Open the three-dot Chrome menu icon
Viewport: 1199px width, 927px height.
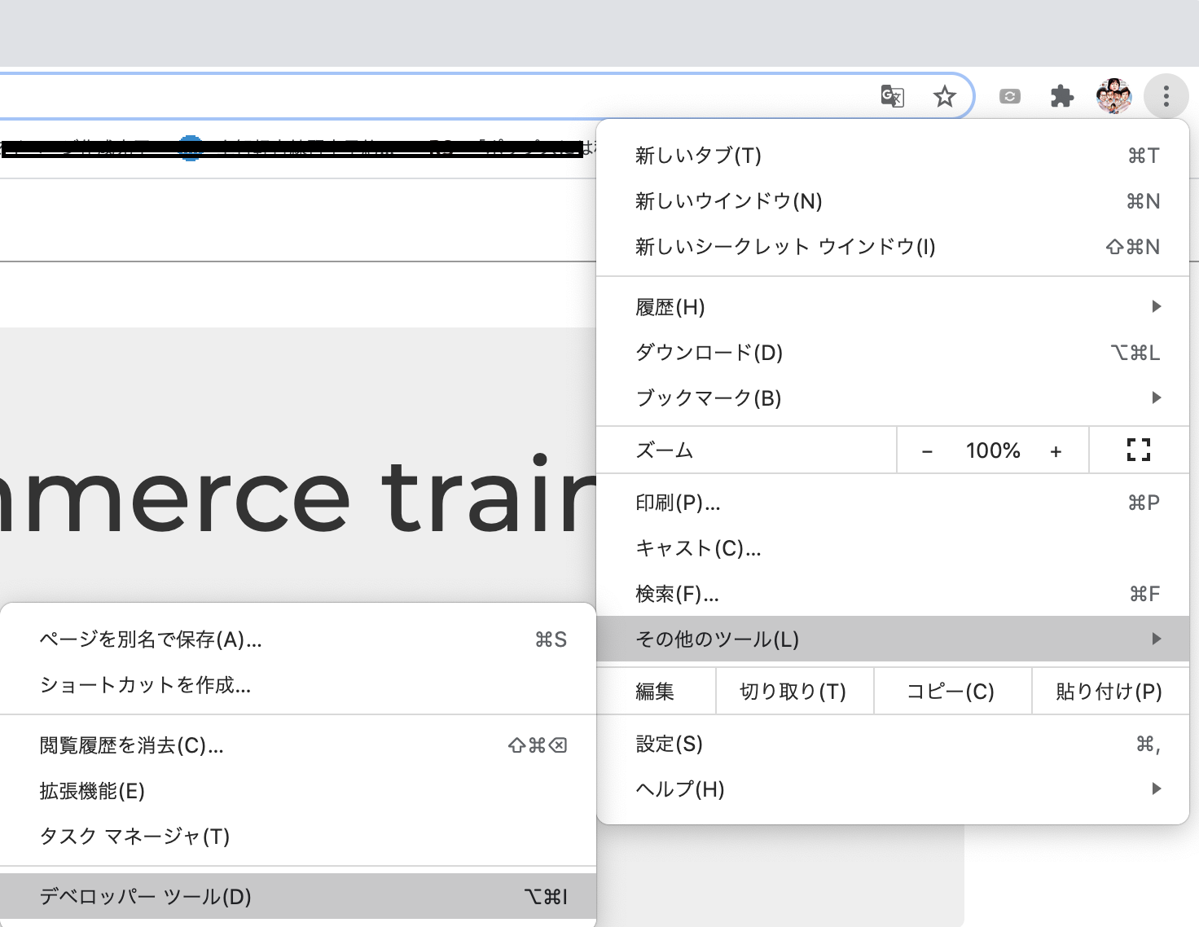click(x=1166, y=95)
